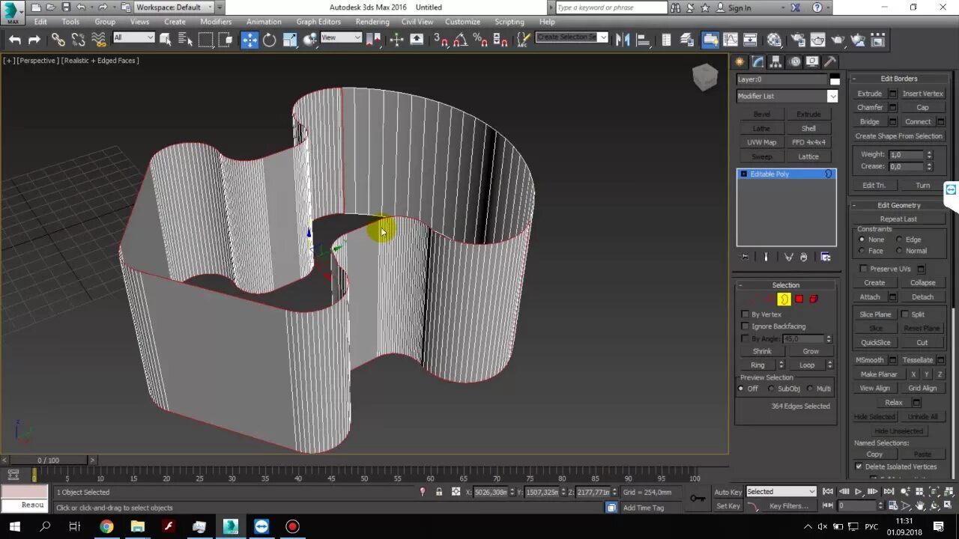Activate the Select and Move tool
The image size is (959, 539).
pyautogui.click(x=249, y=40)
